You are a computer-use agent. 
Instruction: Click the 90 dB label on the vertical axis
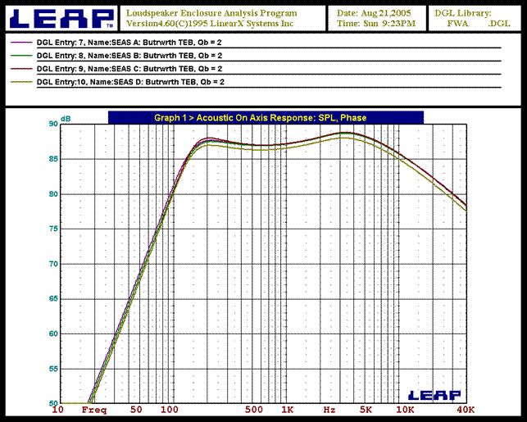pyautogui.click(x=53, y=124)
